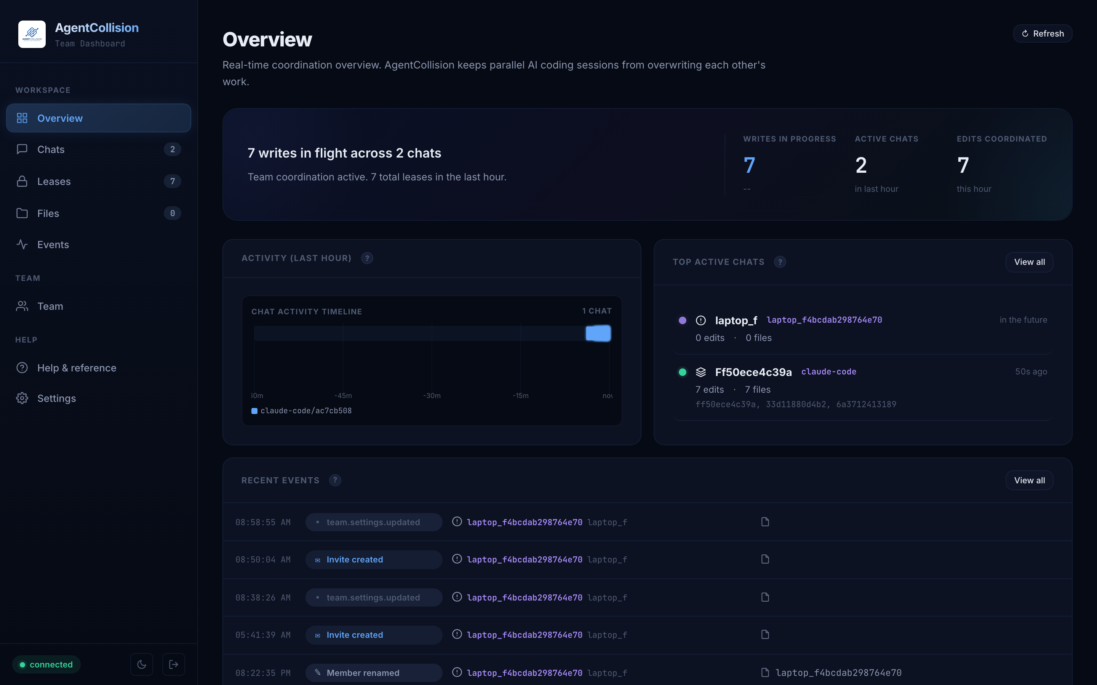Viewport: 1097px width, 685px height.
Task: Click View all in Top Active Chats
Action: (x=1029, y=262)
